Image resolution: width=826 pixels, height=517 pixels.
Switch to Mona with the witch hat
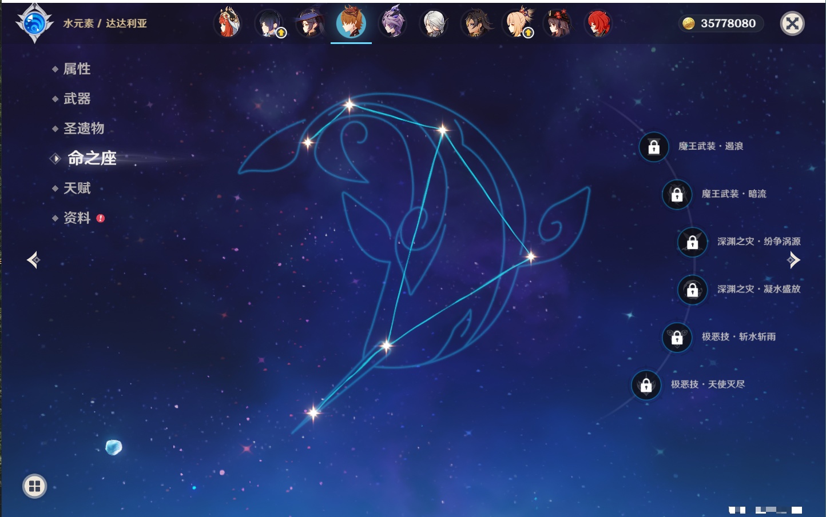[x=309, y=23]
